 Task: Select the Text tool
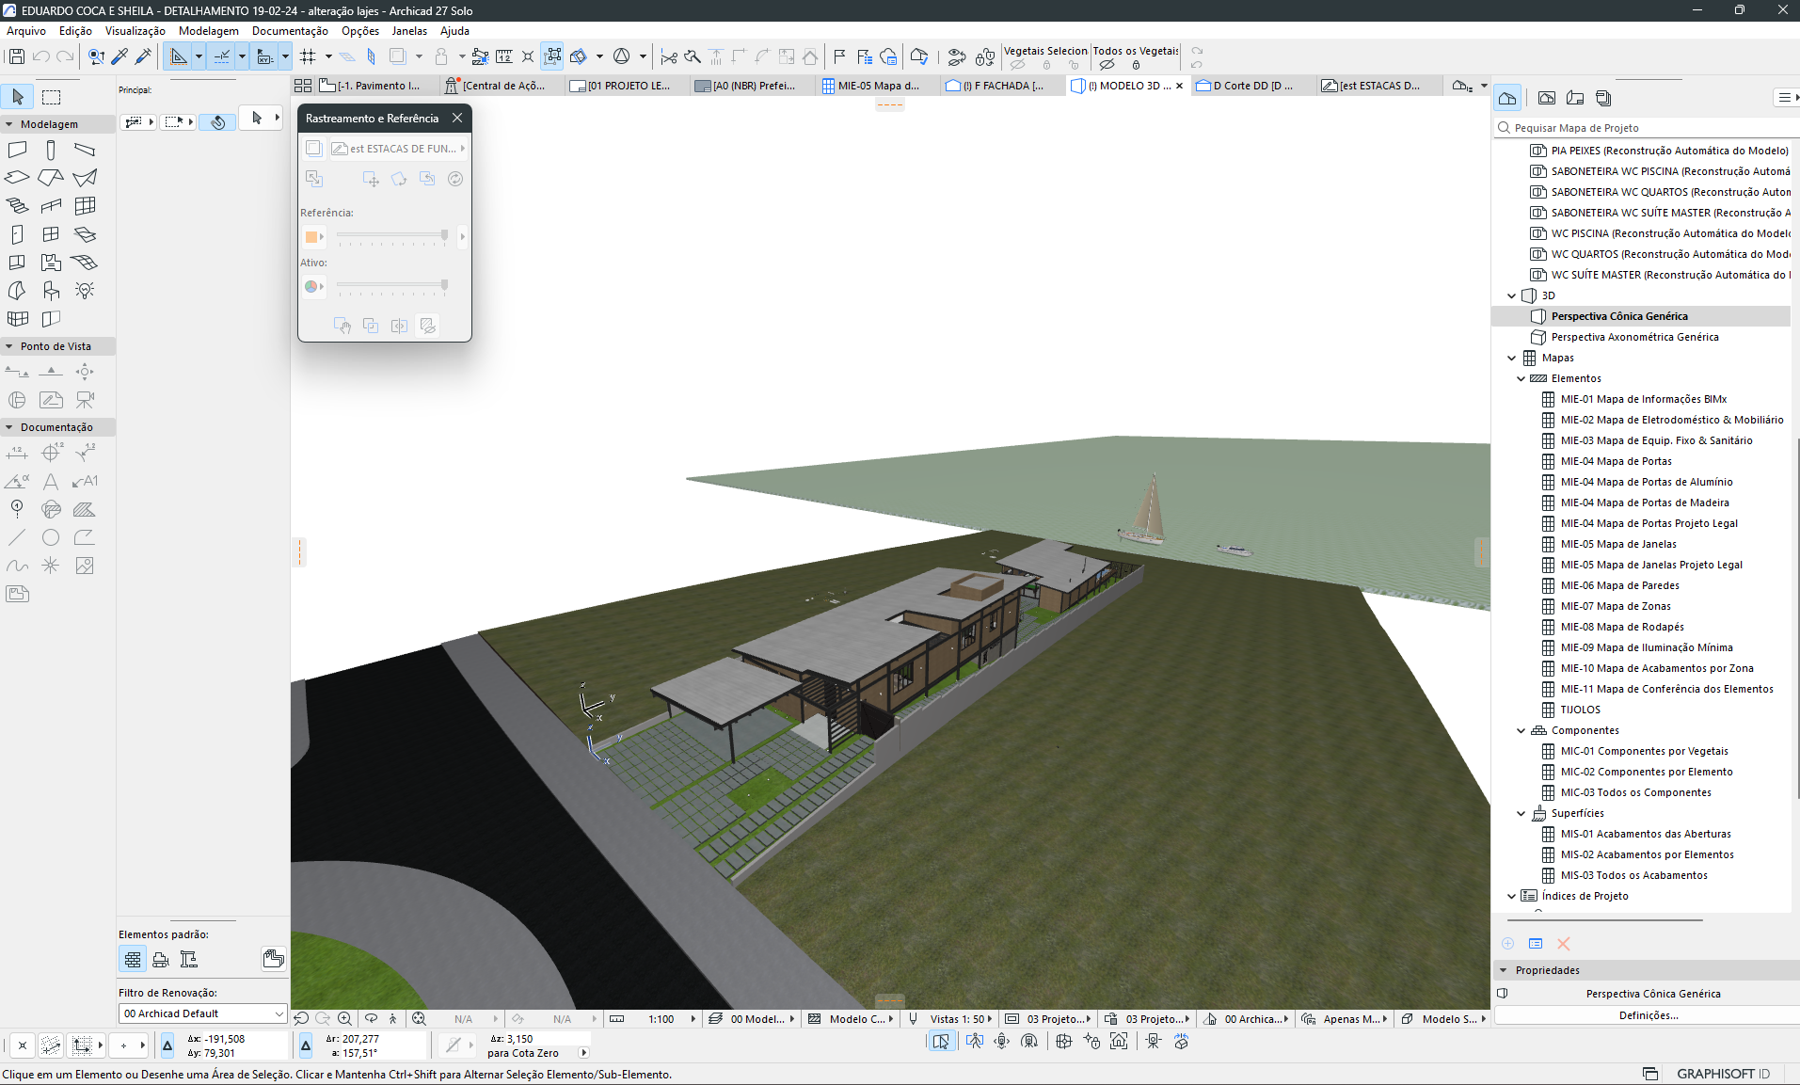point(51,482)
